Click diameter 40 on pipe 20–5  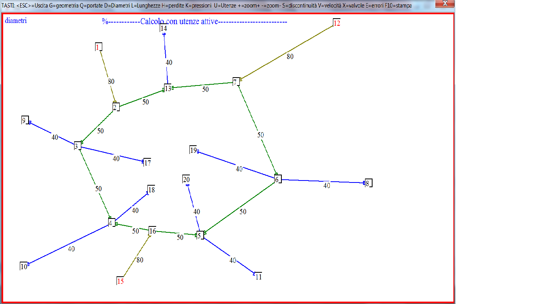click(x=197, y=212)
